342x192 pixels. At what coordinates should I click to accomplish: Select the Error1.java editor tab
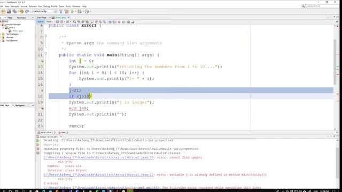click(60, 18)
